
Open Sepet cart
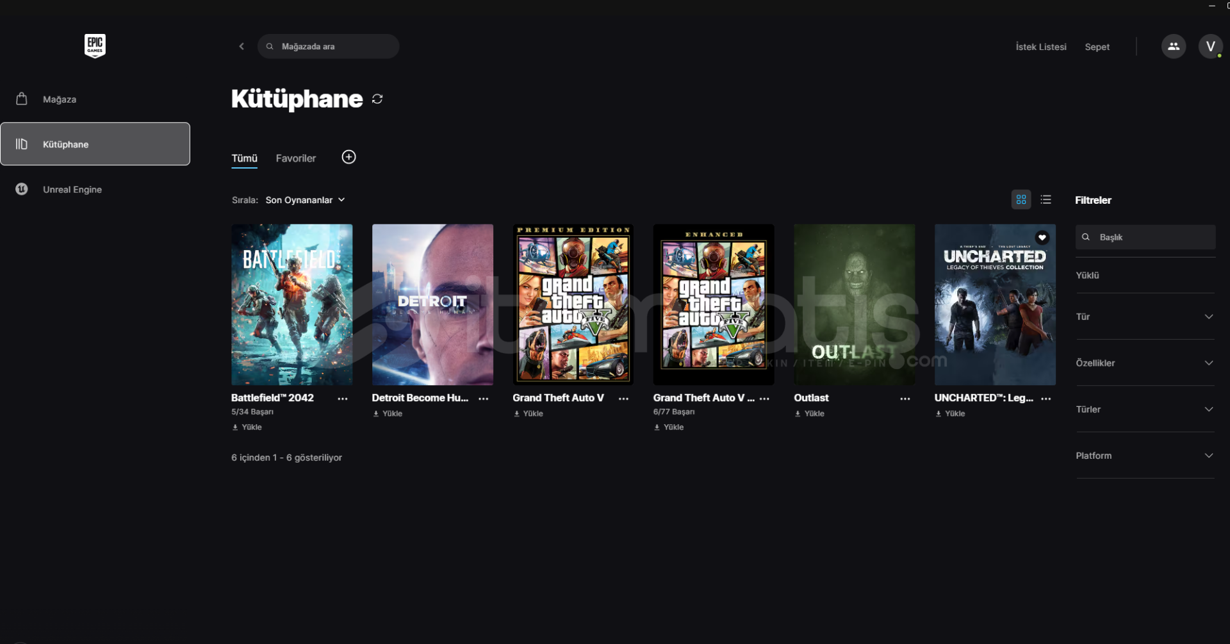point(1097,47)
